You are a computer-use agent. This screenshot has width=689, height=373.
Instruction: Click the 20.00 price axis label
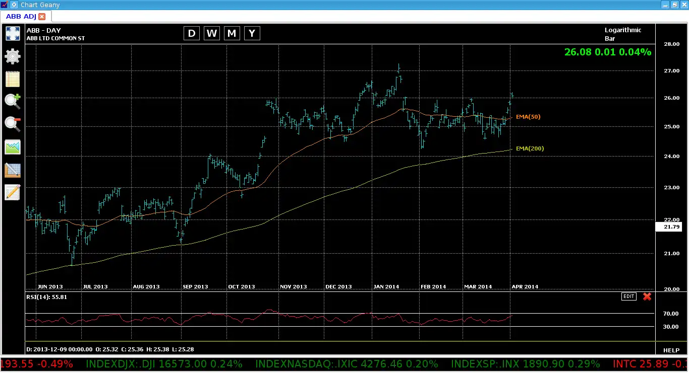point(671,289)
